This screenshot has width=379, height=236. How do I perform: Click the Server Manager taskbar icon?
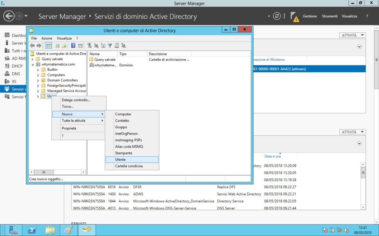point(13,230)
